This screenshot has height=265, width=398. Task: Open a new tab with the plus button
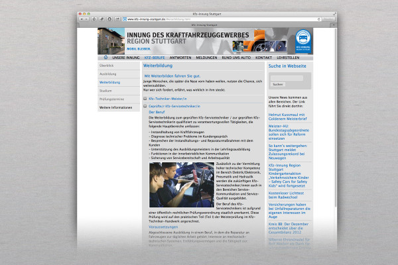(334, 25)
